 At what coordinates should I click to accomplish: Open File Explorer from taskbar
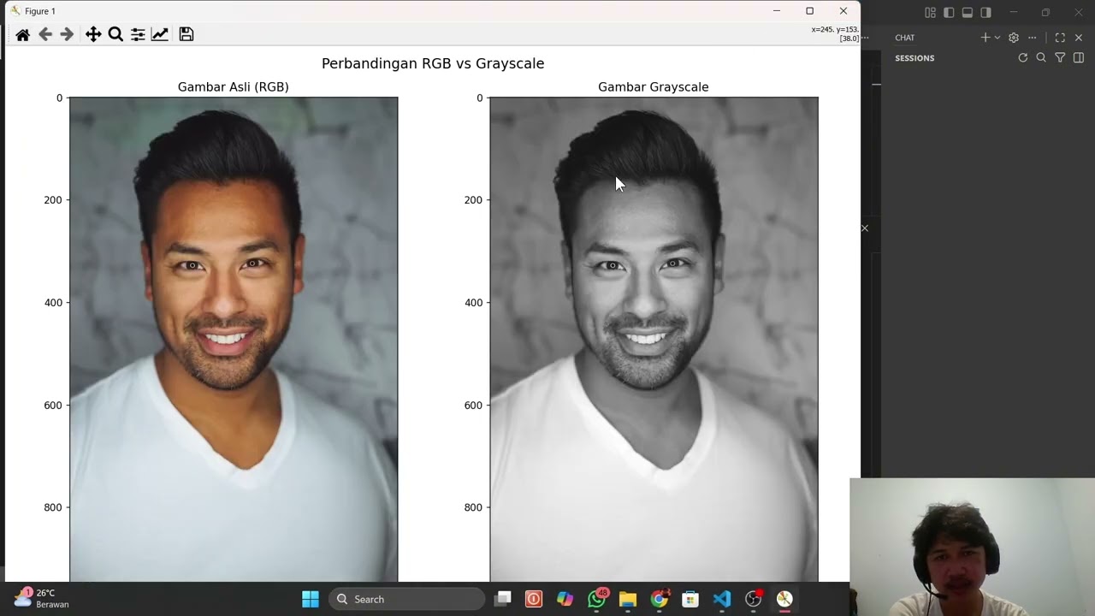tap(628, 599)
